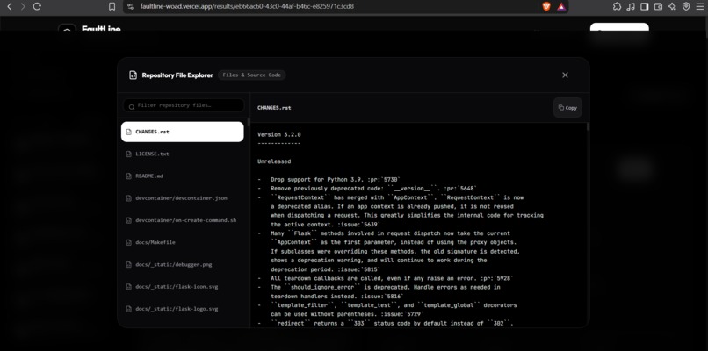Open Brave Rewards triangle icon

coord(560,6)
